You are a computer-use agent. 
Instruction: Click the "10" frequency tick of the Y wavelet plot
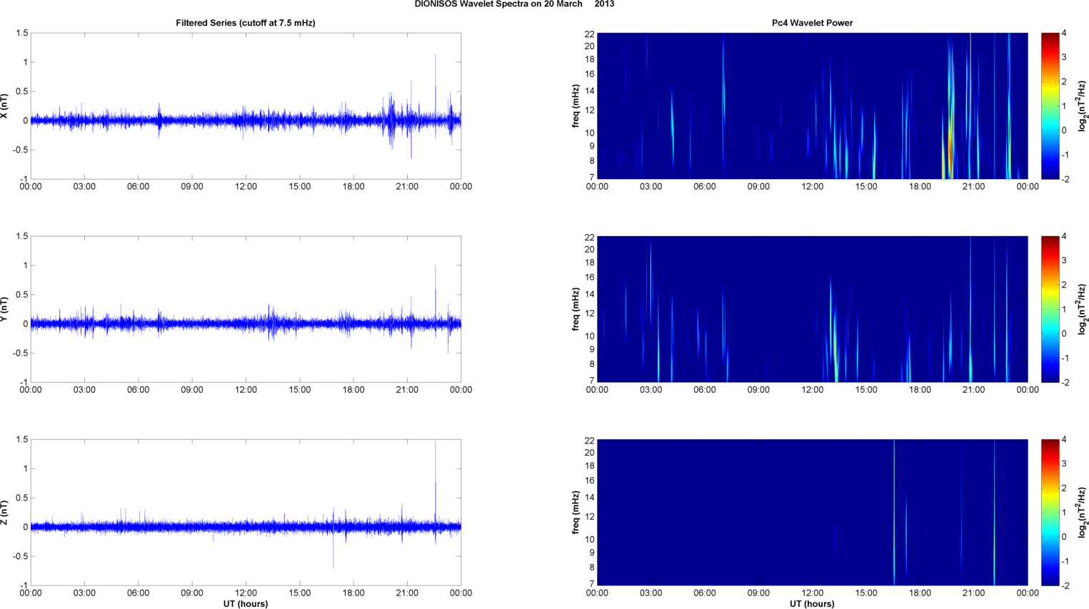tap(590, 336)
